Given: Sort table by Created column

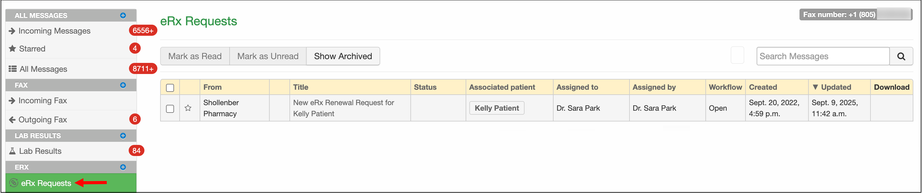Looking at the screenshot, I should tap(763, 87).
